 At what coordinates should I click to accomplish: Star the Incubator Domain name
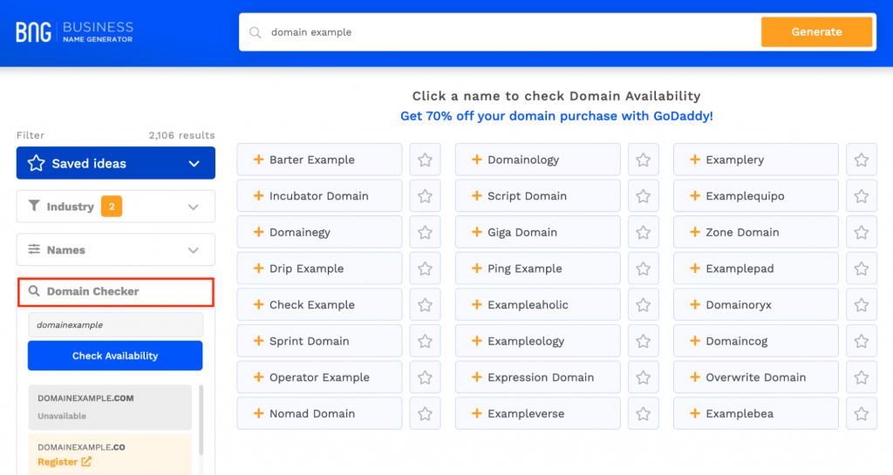point(425,196)
